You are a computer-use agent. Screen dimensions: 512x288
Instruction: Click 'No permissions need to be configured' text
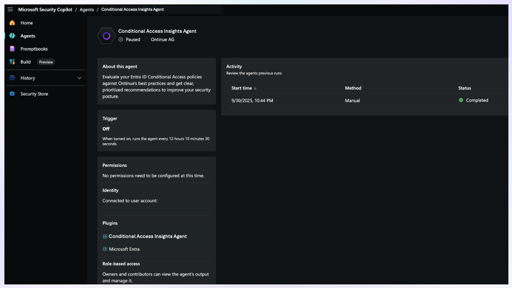[x=153, y=176]
